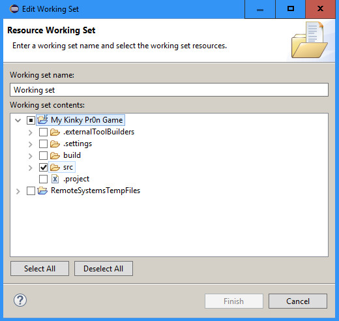Image resolution: width=339 pixels, height=321 pixels.
Task: Toggle the RemoteSystemsTempFiles checkbox
Action: click(x=31, y=191)
